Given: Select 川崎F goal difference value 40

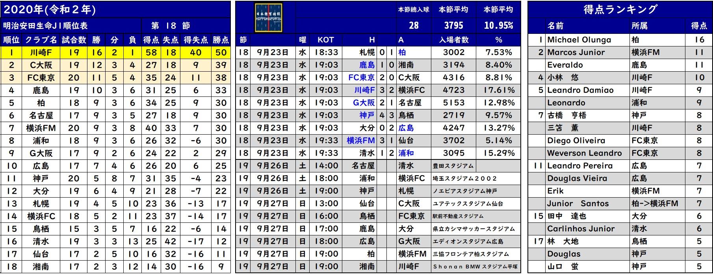Looking at the screenshot, I should coord(196,52).
